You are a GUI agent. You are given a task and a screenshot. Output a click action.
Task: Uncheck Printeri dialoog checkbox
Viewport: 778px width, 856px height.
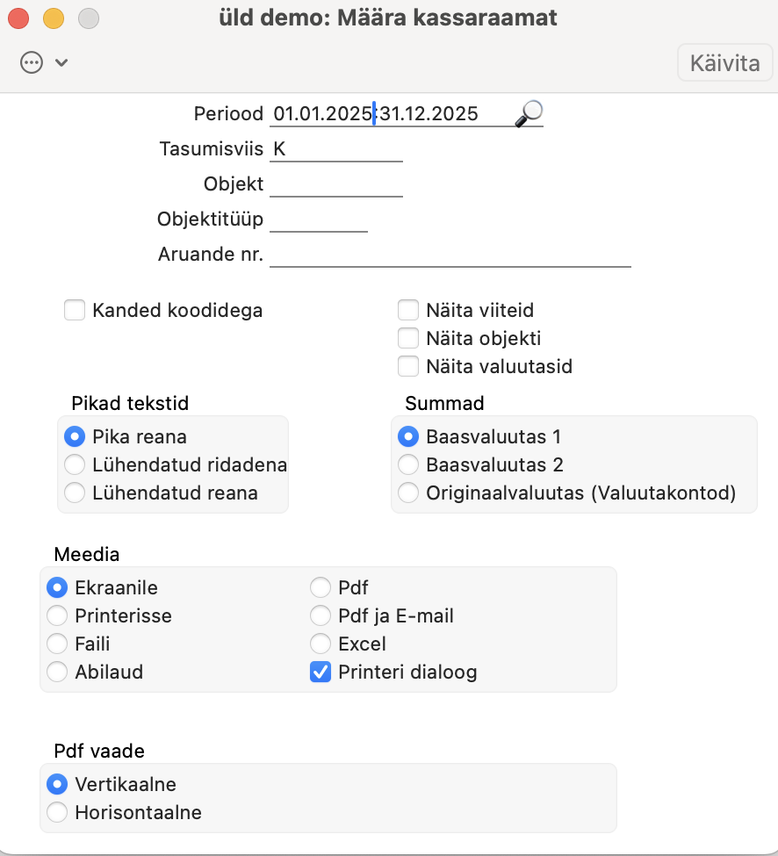(321, 672)
